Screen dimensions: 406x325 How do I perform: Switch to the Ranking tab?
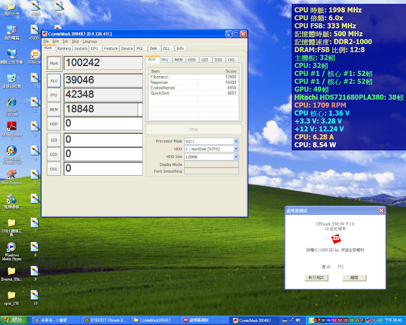(x=64, y=49)
